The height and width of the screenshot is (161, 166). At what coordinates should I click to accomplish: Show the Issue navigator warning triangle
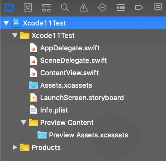84,7
